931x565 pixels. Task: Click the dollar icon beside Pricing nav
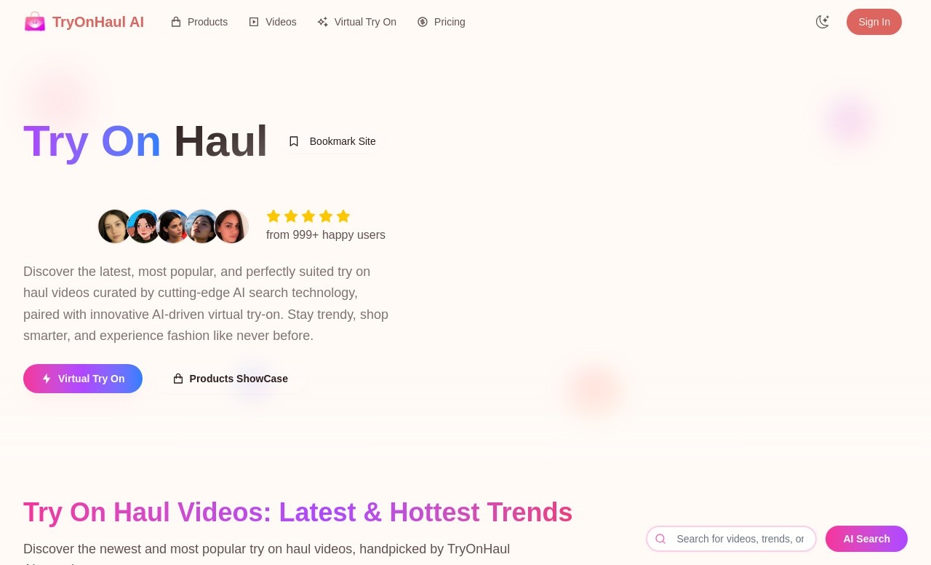[423, 22]
